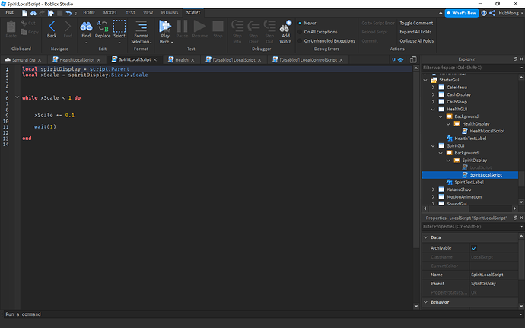The width and height of the screenshot is (525, 328).
Task: Select Never debug errors option
Action: click(x=300, y=23)
